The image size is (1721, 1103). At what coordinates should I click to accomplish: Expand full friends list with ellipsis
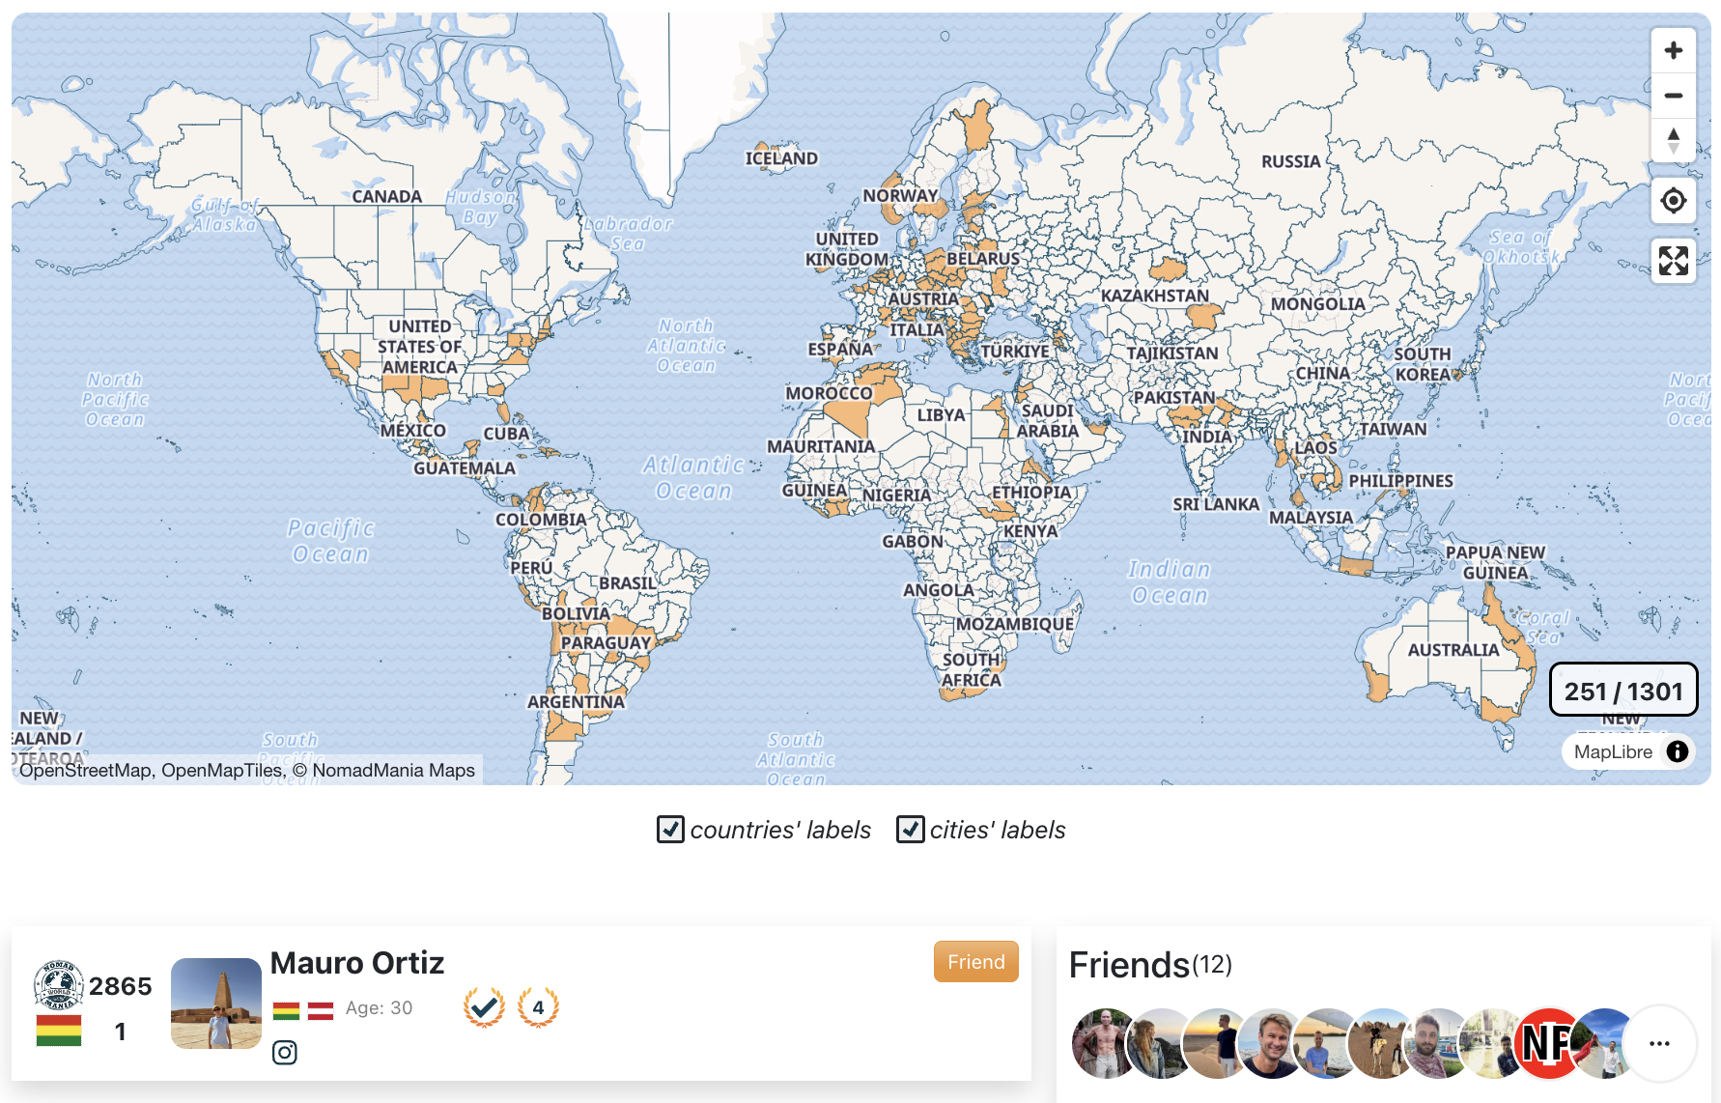pyautogui.click(x=1659, y=1043)
